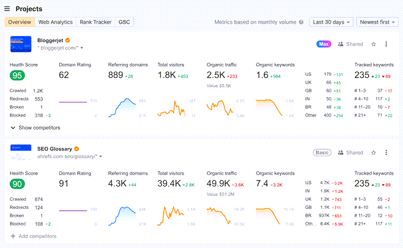Click SEO Glossary Organic traffic value 49.9K
The image size is (403, 248).
(218, 183)
